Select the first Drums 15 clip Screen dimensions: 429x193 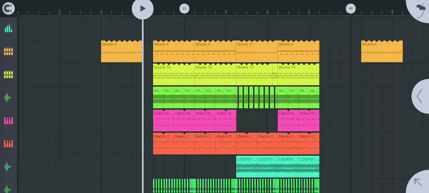[174, 74]
